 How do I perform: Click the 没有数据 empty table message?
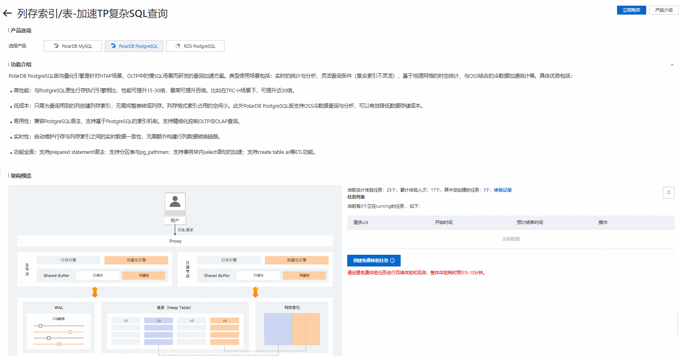click(510, 239)
